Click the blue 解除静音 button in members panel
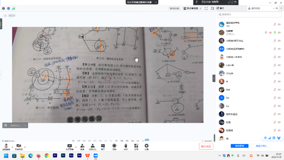The width and height of the screenshot is (284, 160). click(x=239, y=146)
